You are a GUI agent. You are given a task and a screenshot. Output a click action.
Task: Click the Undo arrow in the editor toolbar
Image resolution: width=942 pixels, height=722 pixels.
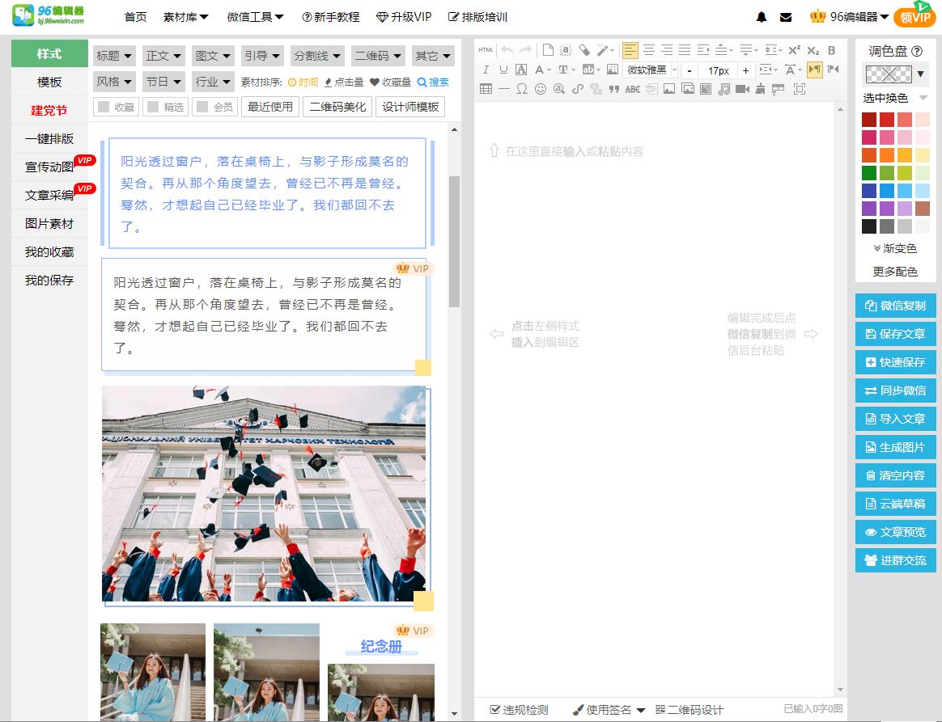pyautogui.click(x=507, y=50)
